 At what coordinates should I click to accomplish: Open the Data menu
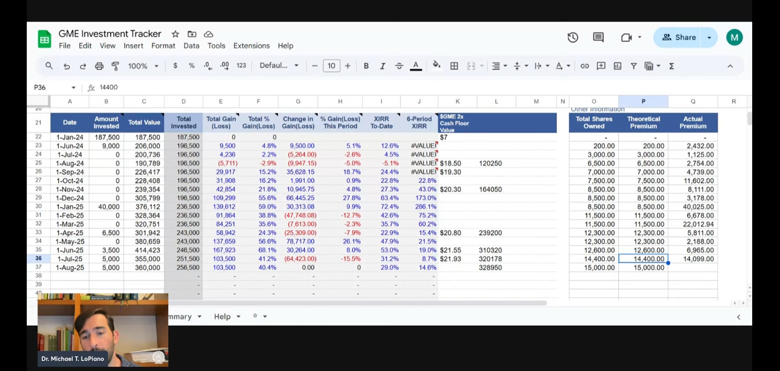click(192, 46)
